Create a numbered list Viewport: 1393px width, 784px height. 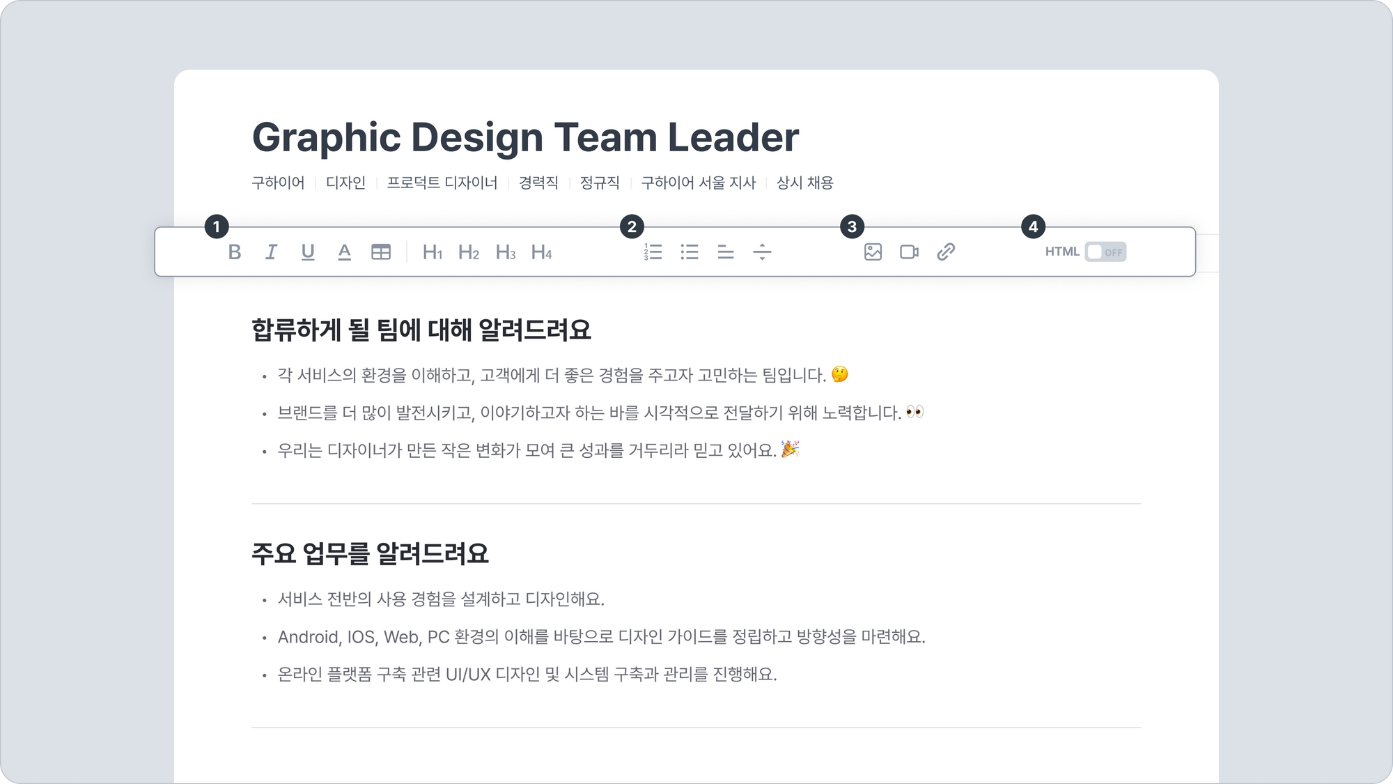pyautogui.click(x=653, y=252)
